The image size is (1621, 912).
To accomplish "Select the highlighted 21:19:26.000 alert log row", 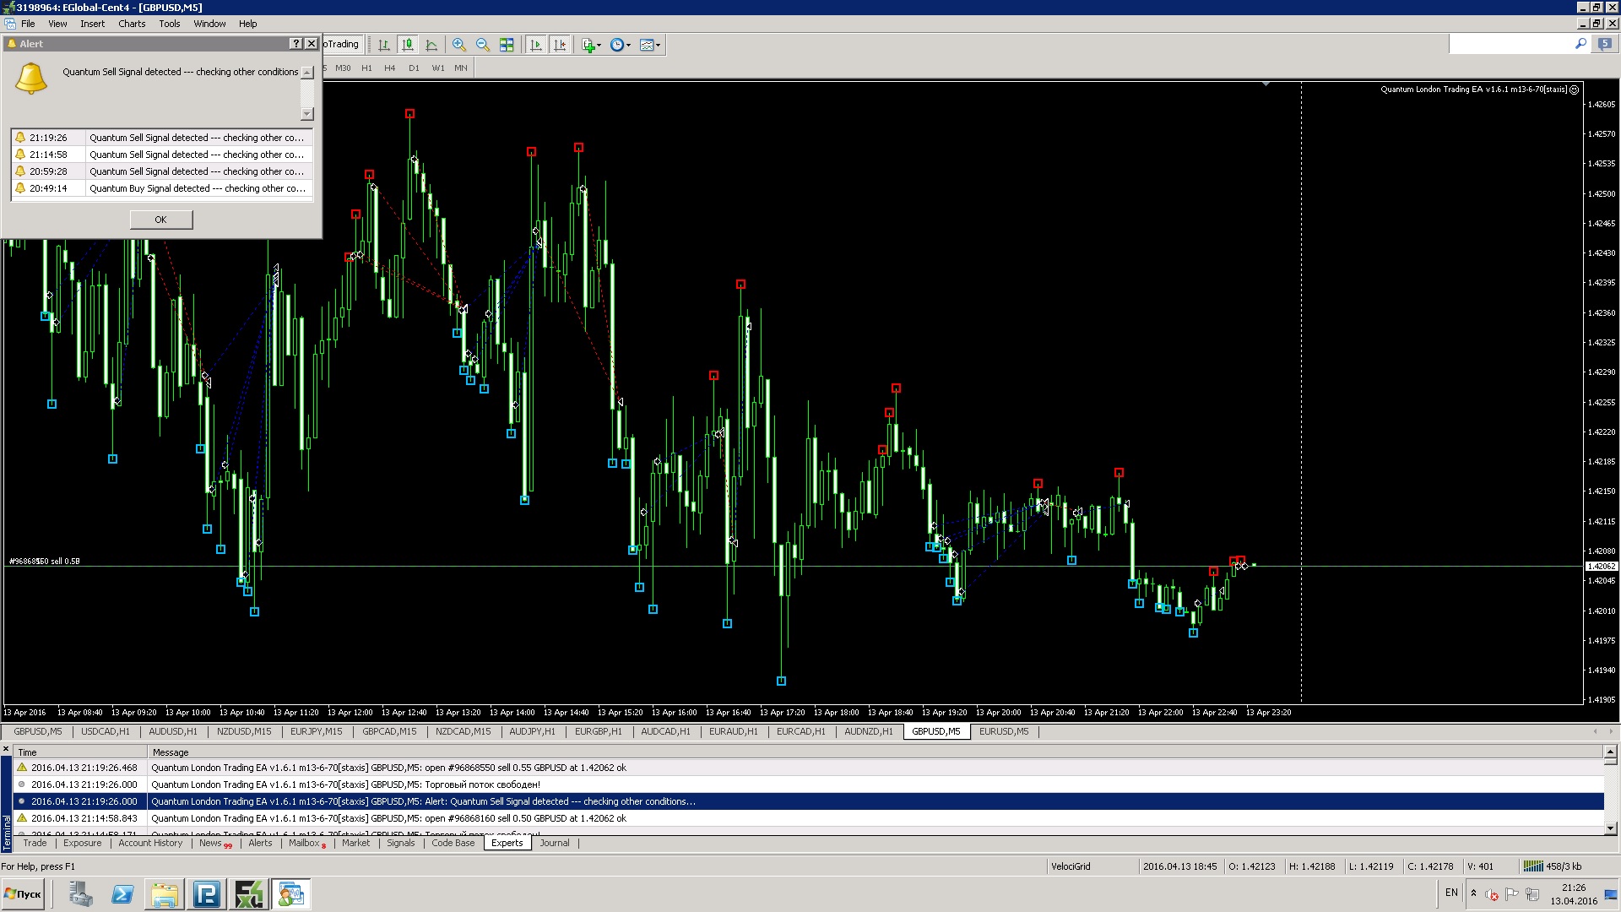I will 809,801.
